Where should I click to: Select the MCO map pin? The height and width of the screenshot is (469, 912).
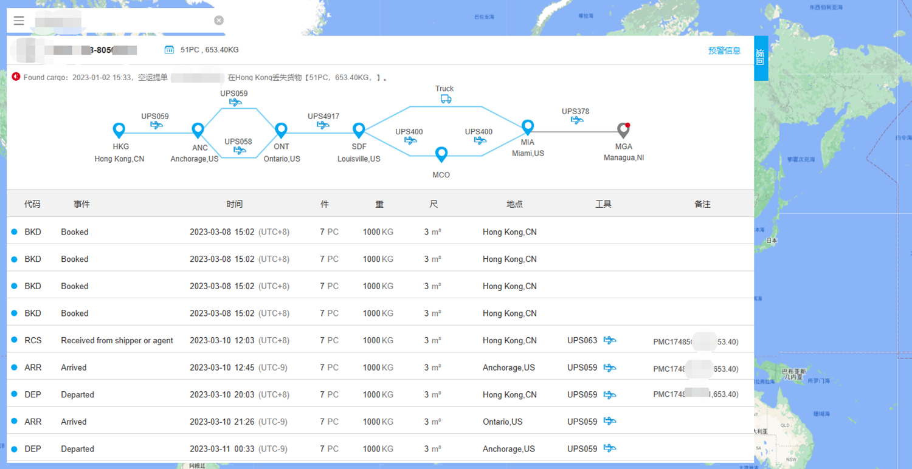click(x=441, y=154)
